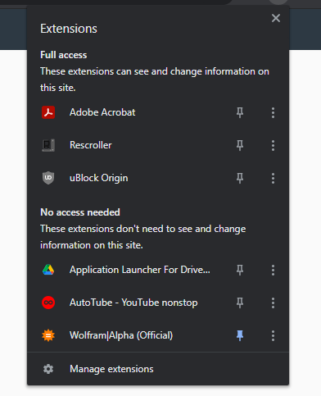
Task: Click the Google Drive launcher icon
Action: click(x=48, y=270)
